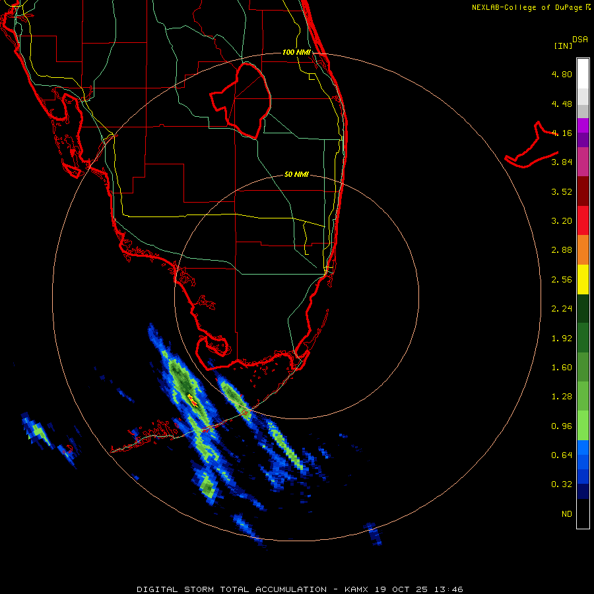Click the light green legend swatch
This screenshot has width=594, height=594.
click(583, 426)
